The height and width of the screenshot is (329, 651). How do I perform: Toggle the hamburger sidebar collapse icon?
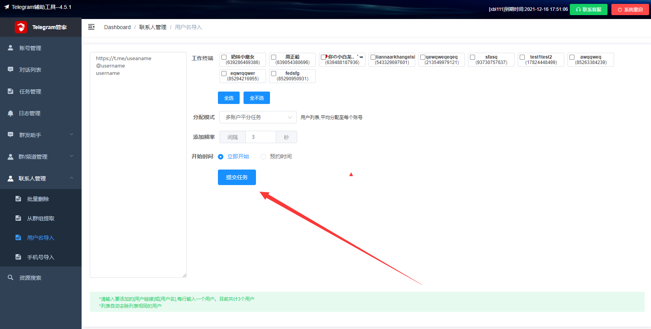click(x=91, y=27)
